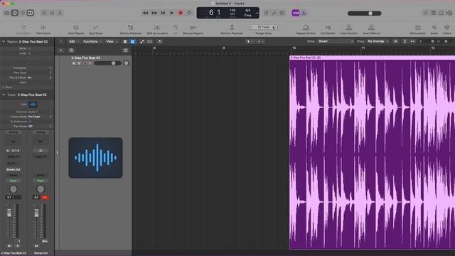455x256 pixels.
Task: Toggle the Loop checkbox in Region inspector
Action: [x=29, y=53]
